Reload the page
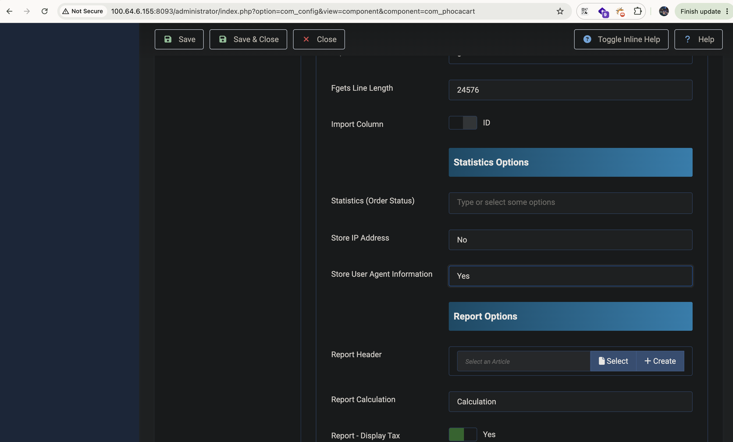 click(x=44, y=11)
